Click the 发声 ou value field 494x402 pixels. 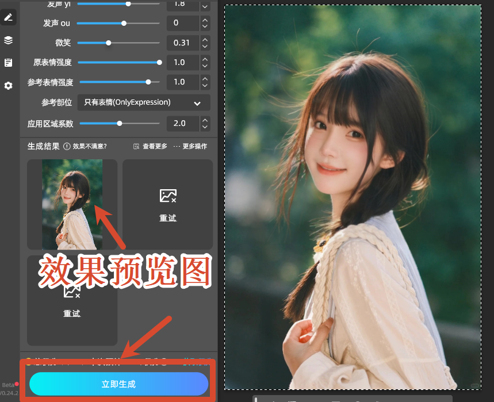pyautogui.click(x=183, y=23)
